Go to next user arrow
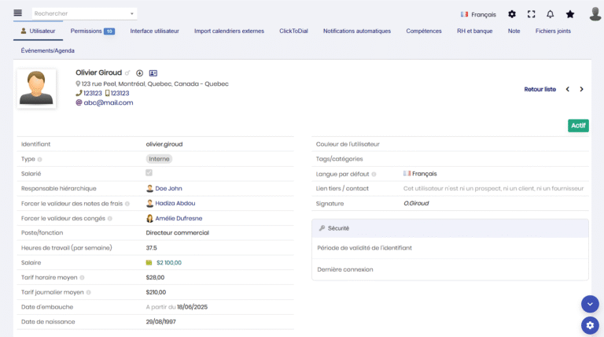The width and height of the screenshot is (604, 337). coord(581,89)
